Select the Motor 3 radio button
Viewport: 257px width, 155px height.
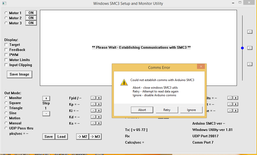pyautogui.click(x=6, y=23)
